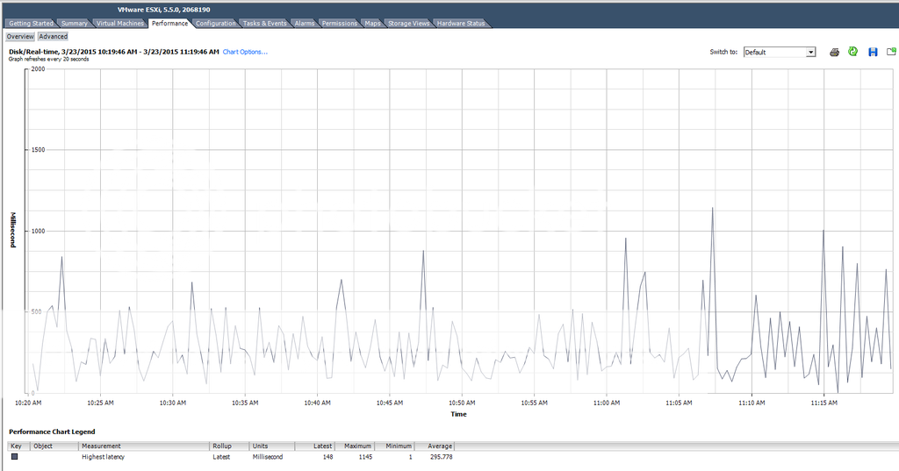Click the 10:20 AM time axis label

tap(28, 403)
